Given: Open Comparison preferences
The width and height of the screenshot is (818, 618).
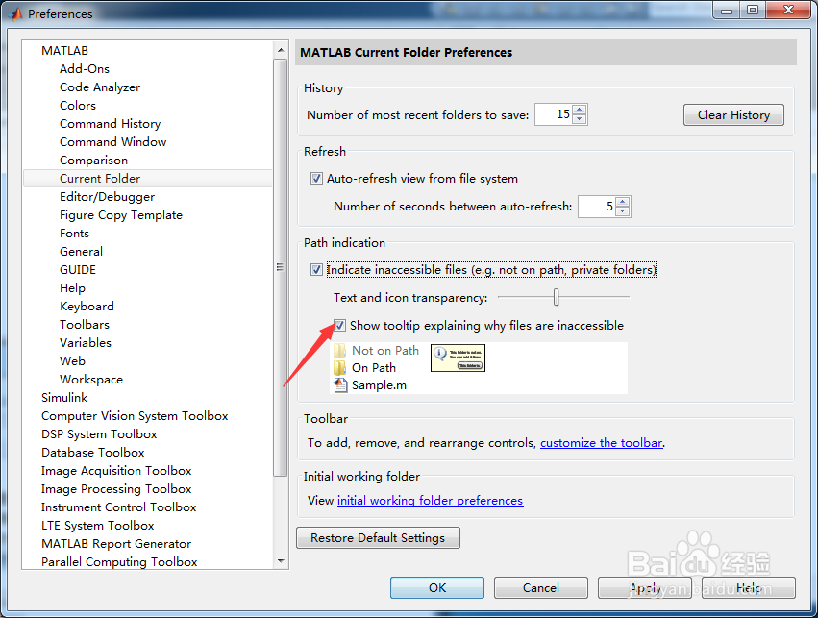Looking at the screenshot, I should (93, 161).
